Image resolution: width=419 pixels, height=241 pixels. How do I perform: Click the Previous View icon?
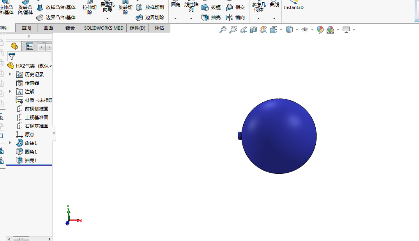pyautogui.click(x=243, y=30)
